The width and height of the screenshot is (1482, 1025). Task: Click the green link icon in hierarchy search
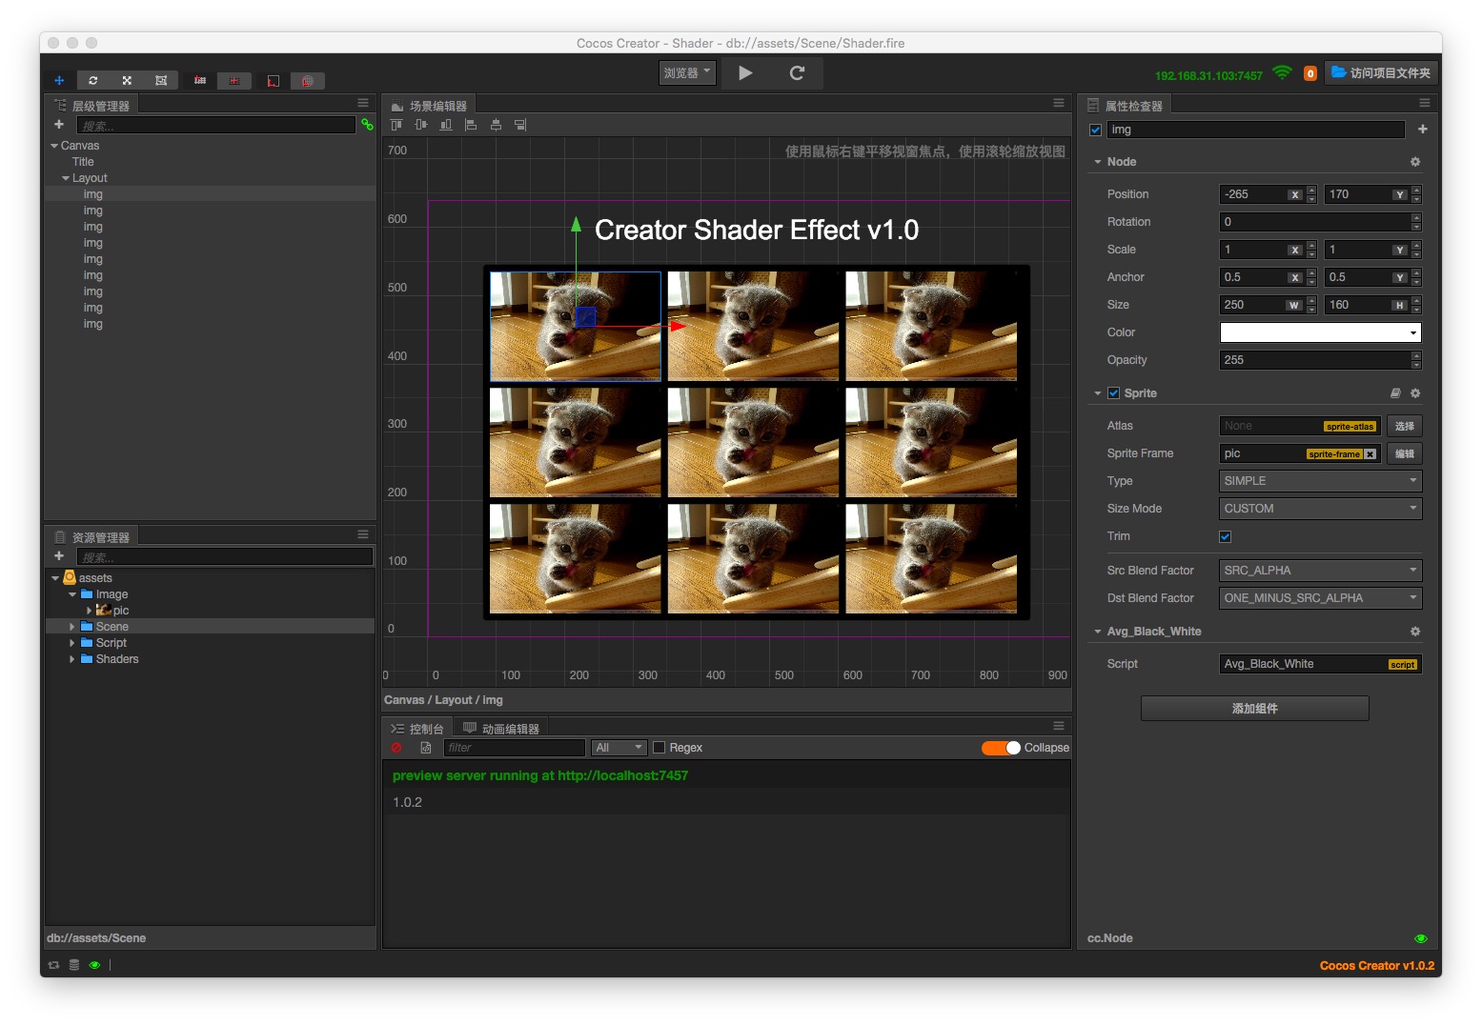[367, 125]
